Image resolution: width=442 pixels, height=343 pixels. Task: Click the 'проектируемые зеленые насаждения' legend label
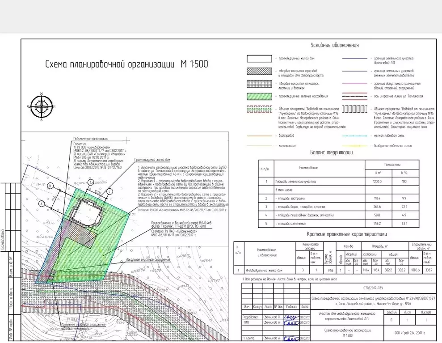click(x=303, y=96)
